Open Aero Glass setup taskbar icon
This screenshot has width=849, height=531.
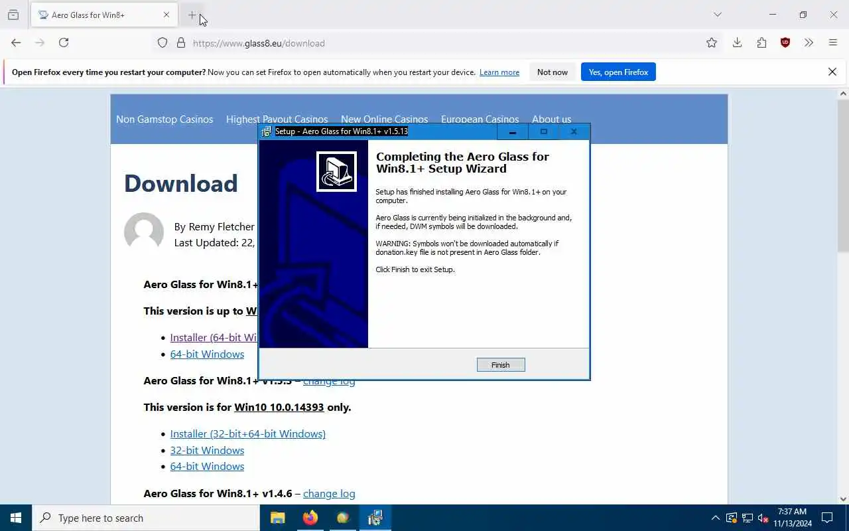(375, 518)
